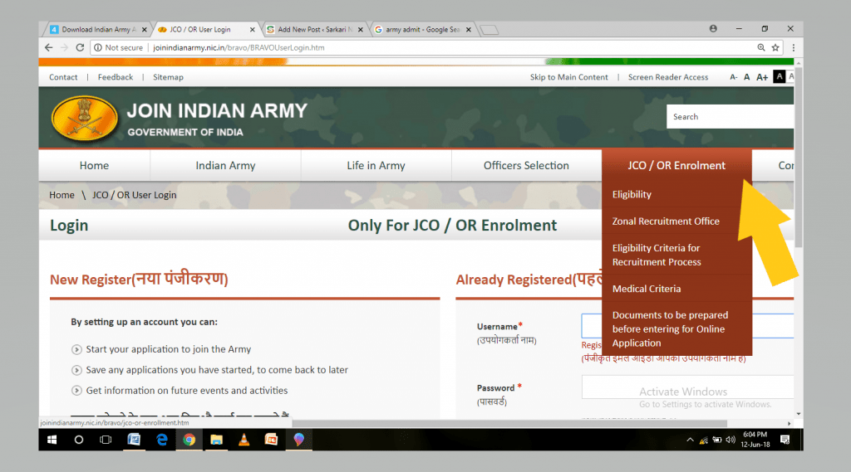Screen dimensions: 851x472
Task: Click the Indian Army emblem logo
Action: coord(85,118)
